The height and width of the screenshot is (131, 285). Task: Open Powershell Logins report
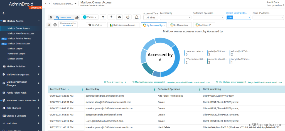point(16,54)
